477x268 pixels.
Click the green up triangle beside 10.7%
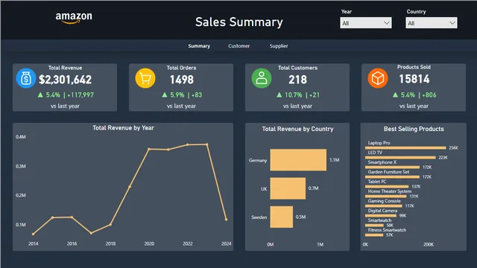279,95
